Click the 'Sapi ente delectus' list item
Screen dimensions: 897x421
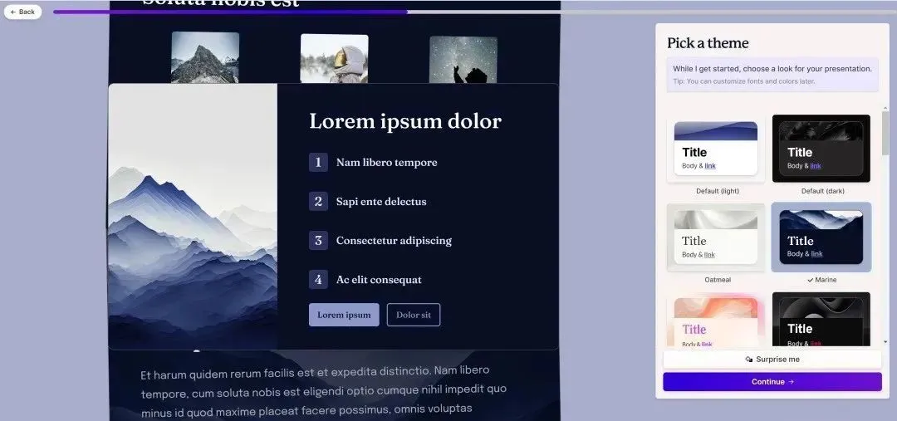[381, 201]
